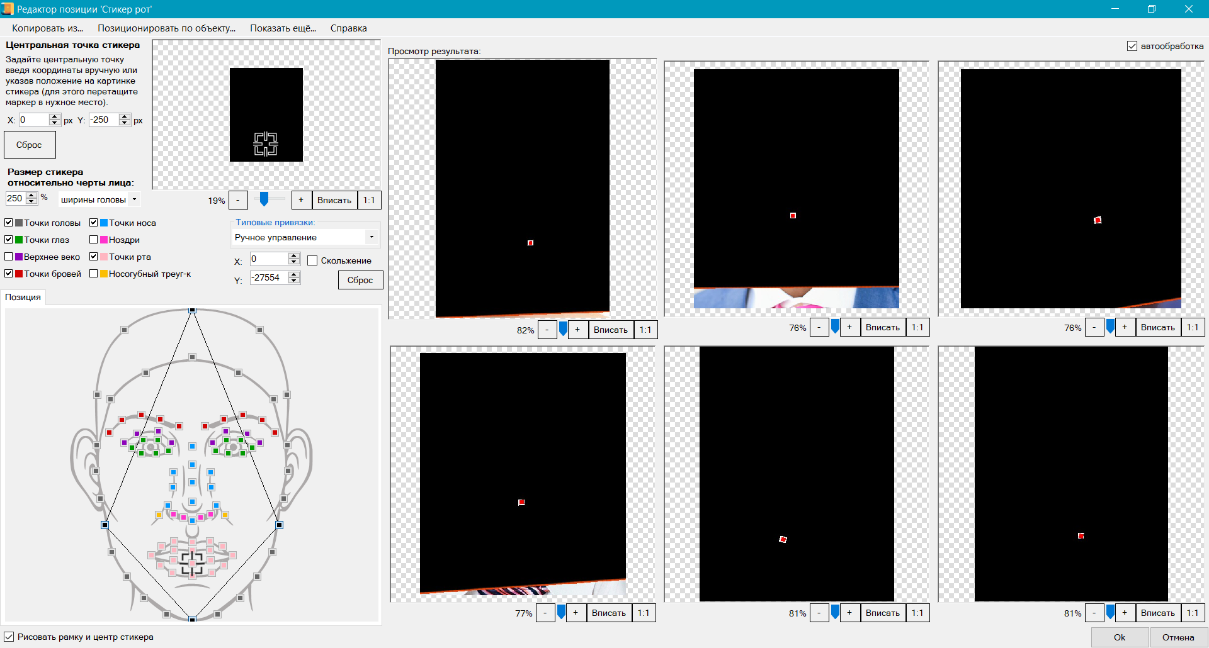Open 'Позиционировать по объекту...' menu
Viewport: 1209px width, 648px height.
166,28
